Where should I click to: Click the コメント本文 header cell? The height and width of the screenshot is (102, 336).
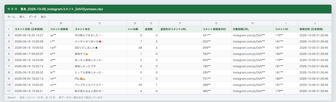100,29
